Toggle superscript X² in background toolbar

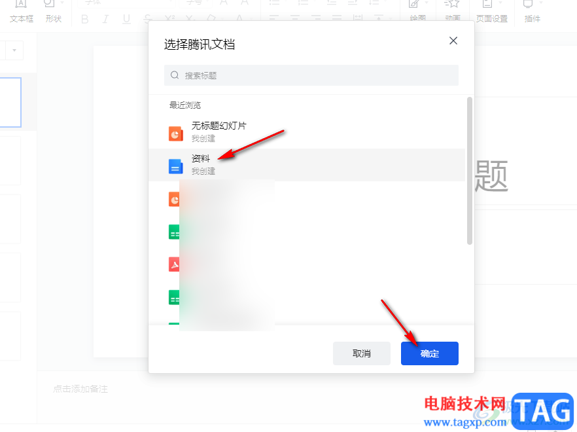[x=169, y=19]
